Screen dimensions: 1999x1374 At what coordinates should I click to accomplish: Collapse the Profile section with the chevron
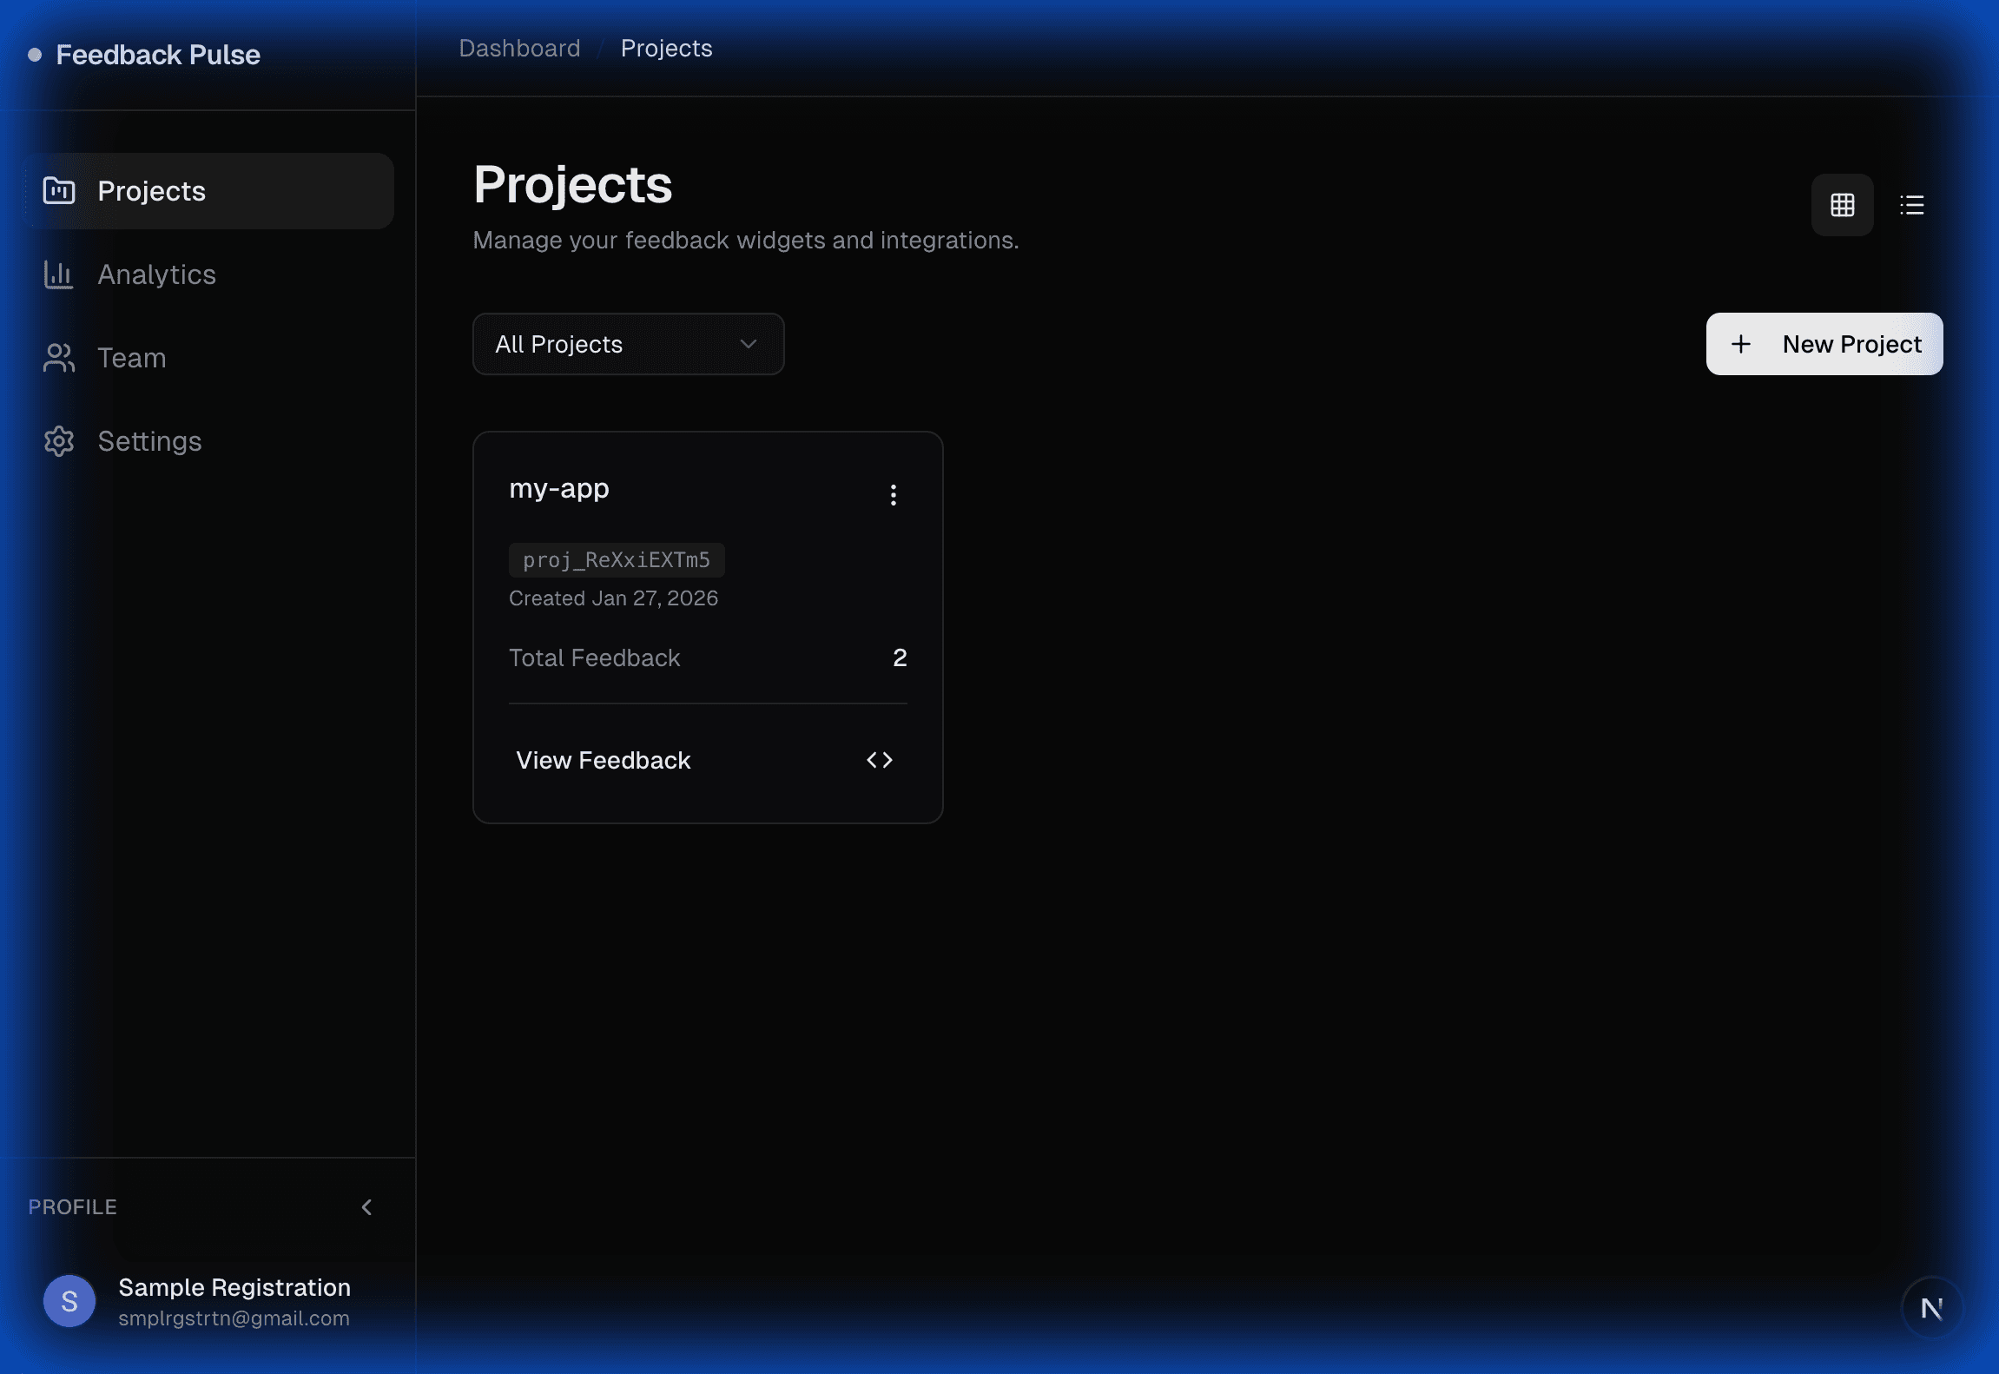pos(366,1207)
